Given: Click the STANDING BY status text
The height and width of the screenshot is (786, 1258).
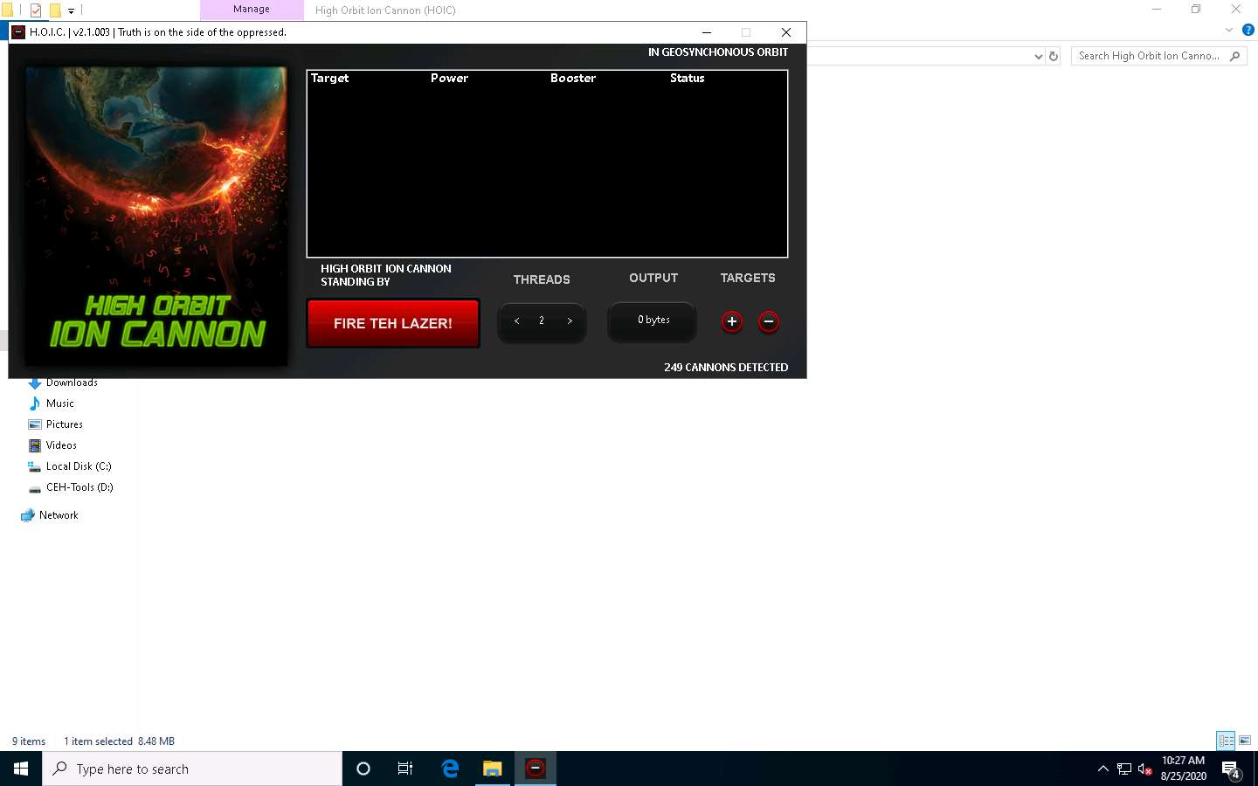Looking at the screenshot, I should tap(356, 282).
